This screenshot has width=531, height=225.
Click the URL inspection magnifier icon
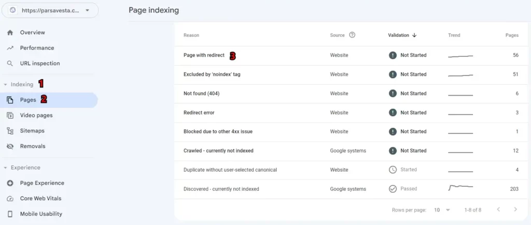pyautogui.click(x=10, y=64)
